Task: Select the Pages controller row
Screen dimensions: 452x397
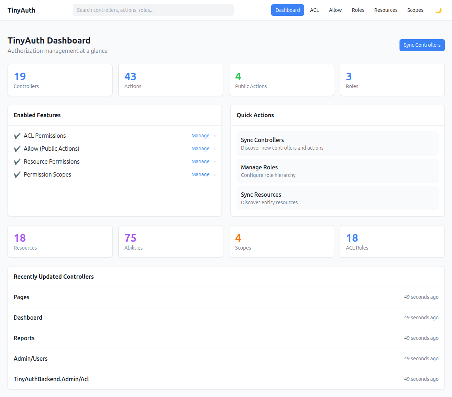Action: click(226, 297)
